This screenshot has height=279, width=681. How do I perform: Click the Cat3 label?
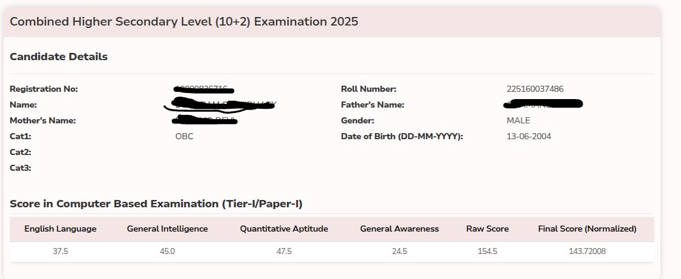[20, 168]
